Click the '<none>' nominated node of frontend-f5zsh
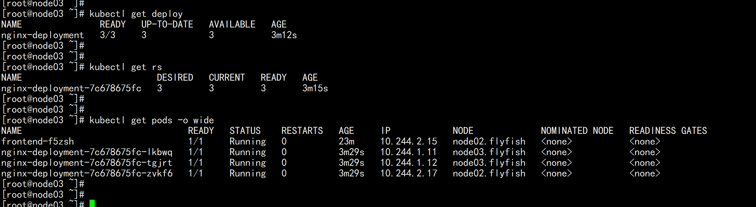The height and width of the screenshot is (207, 756). 556,141
